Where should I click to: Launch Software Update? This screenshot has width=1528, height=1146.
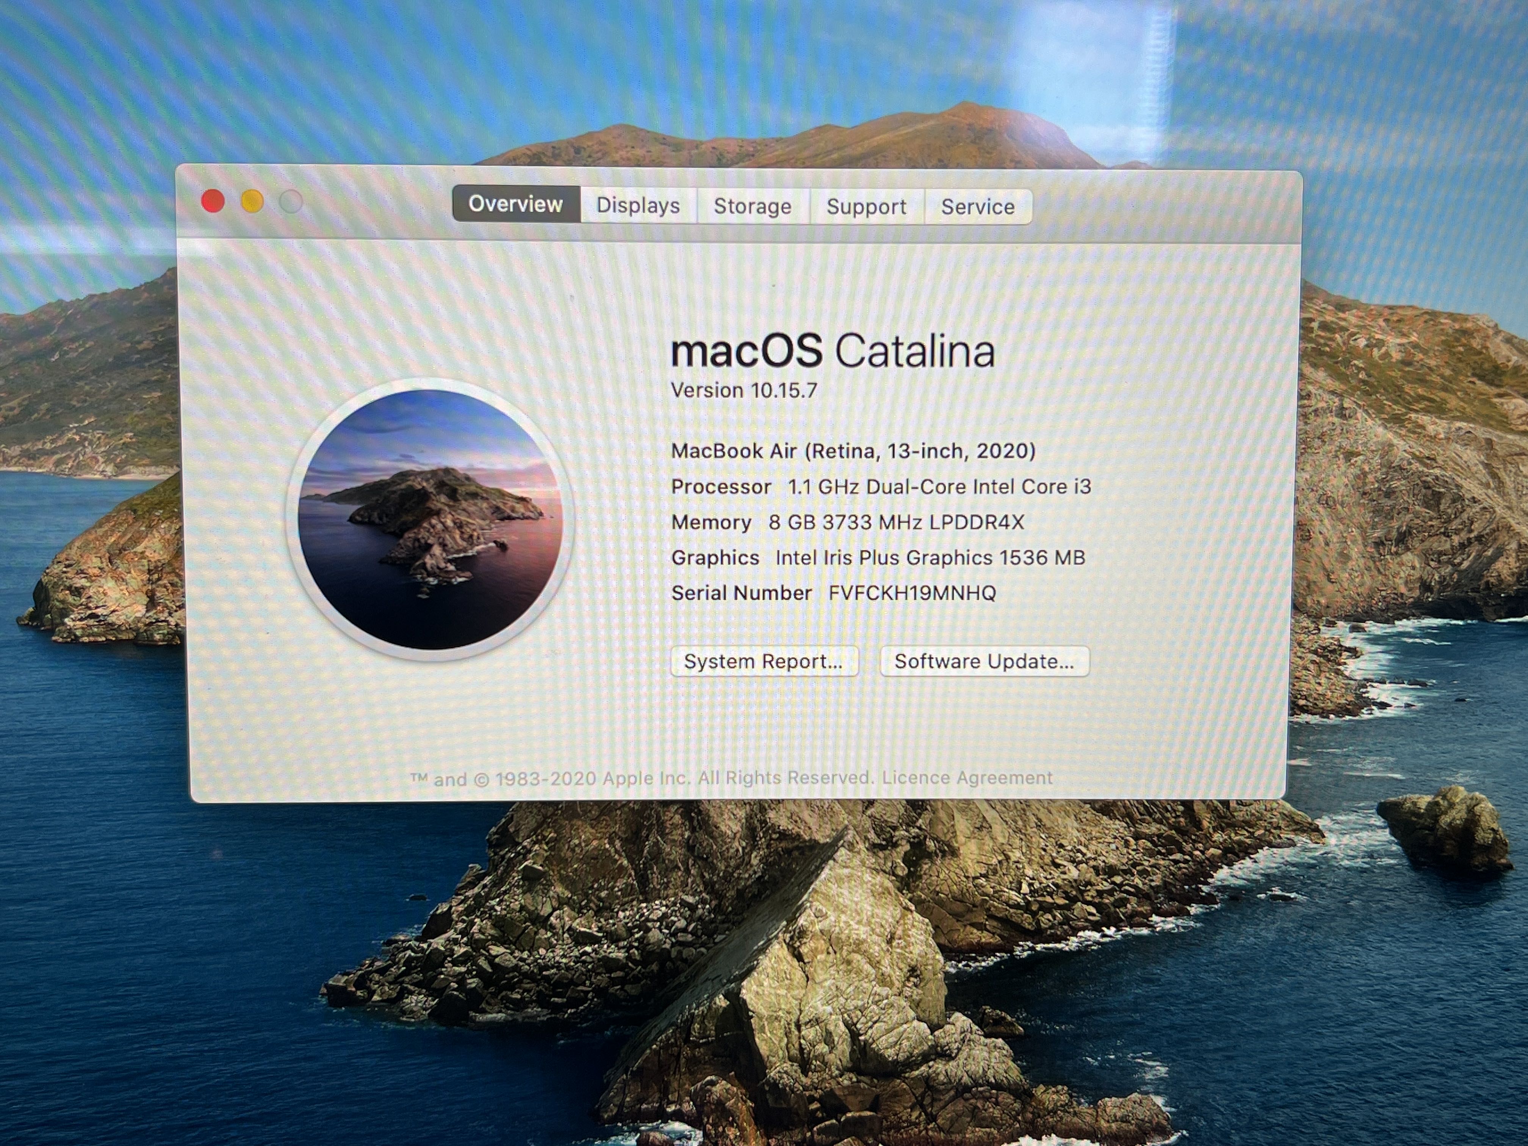984,661
